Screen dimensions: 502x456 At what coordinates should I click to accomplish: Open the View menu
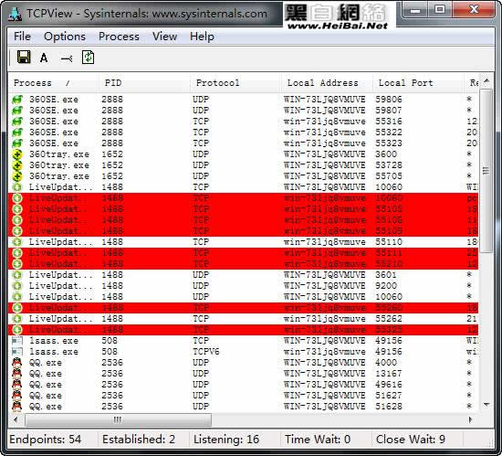(x=164, y=37)
